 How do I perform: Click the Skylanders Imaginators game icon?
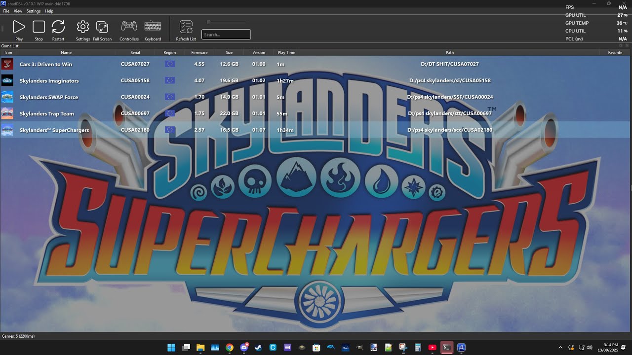click(7, 80)
